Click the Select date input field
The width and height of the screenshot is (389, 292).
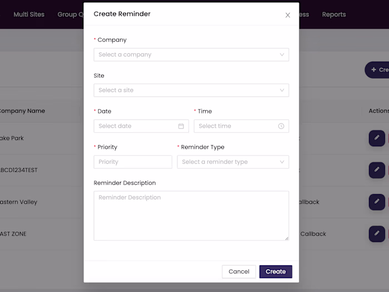(x=136, y=126)
